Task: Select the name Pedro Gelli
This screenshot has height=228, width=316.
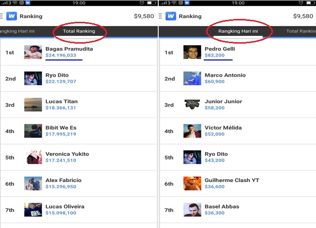Action: pos(220,49)
